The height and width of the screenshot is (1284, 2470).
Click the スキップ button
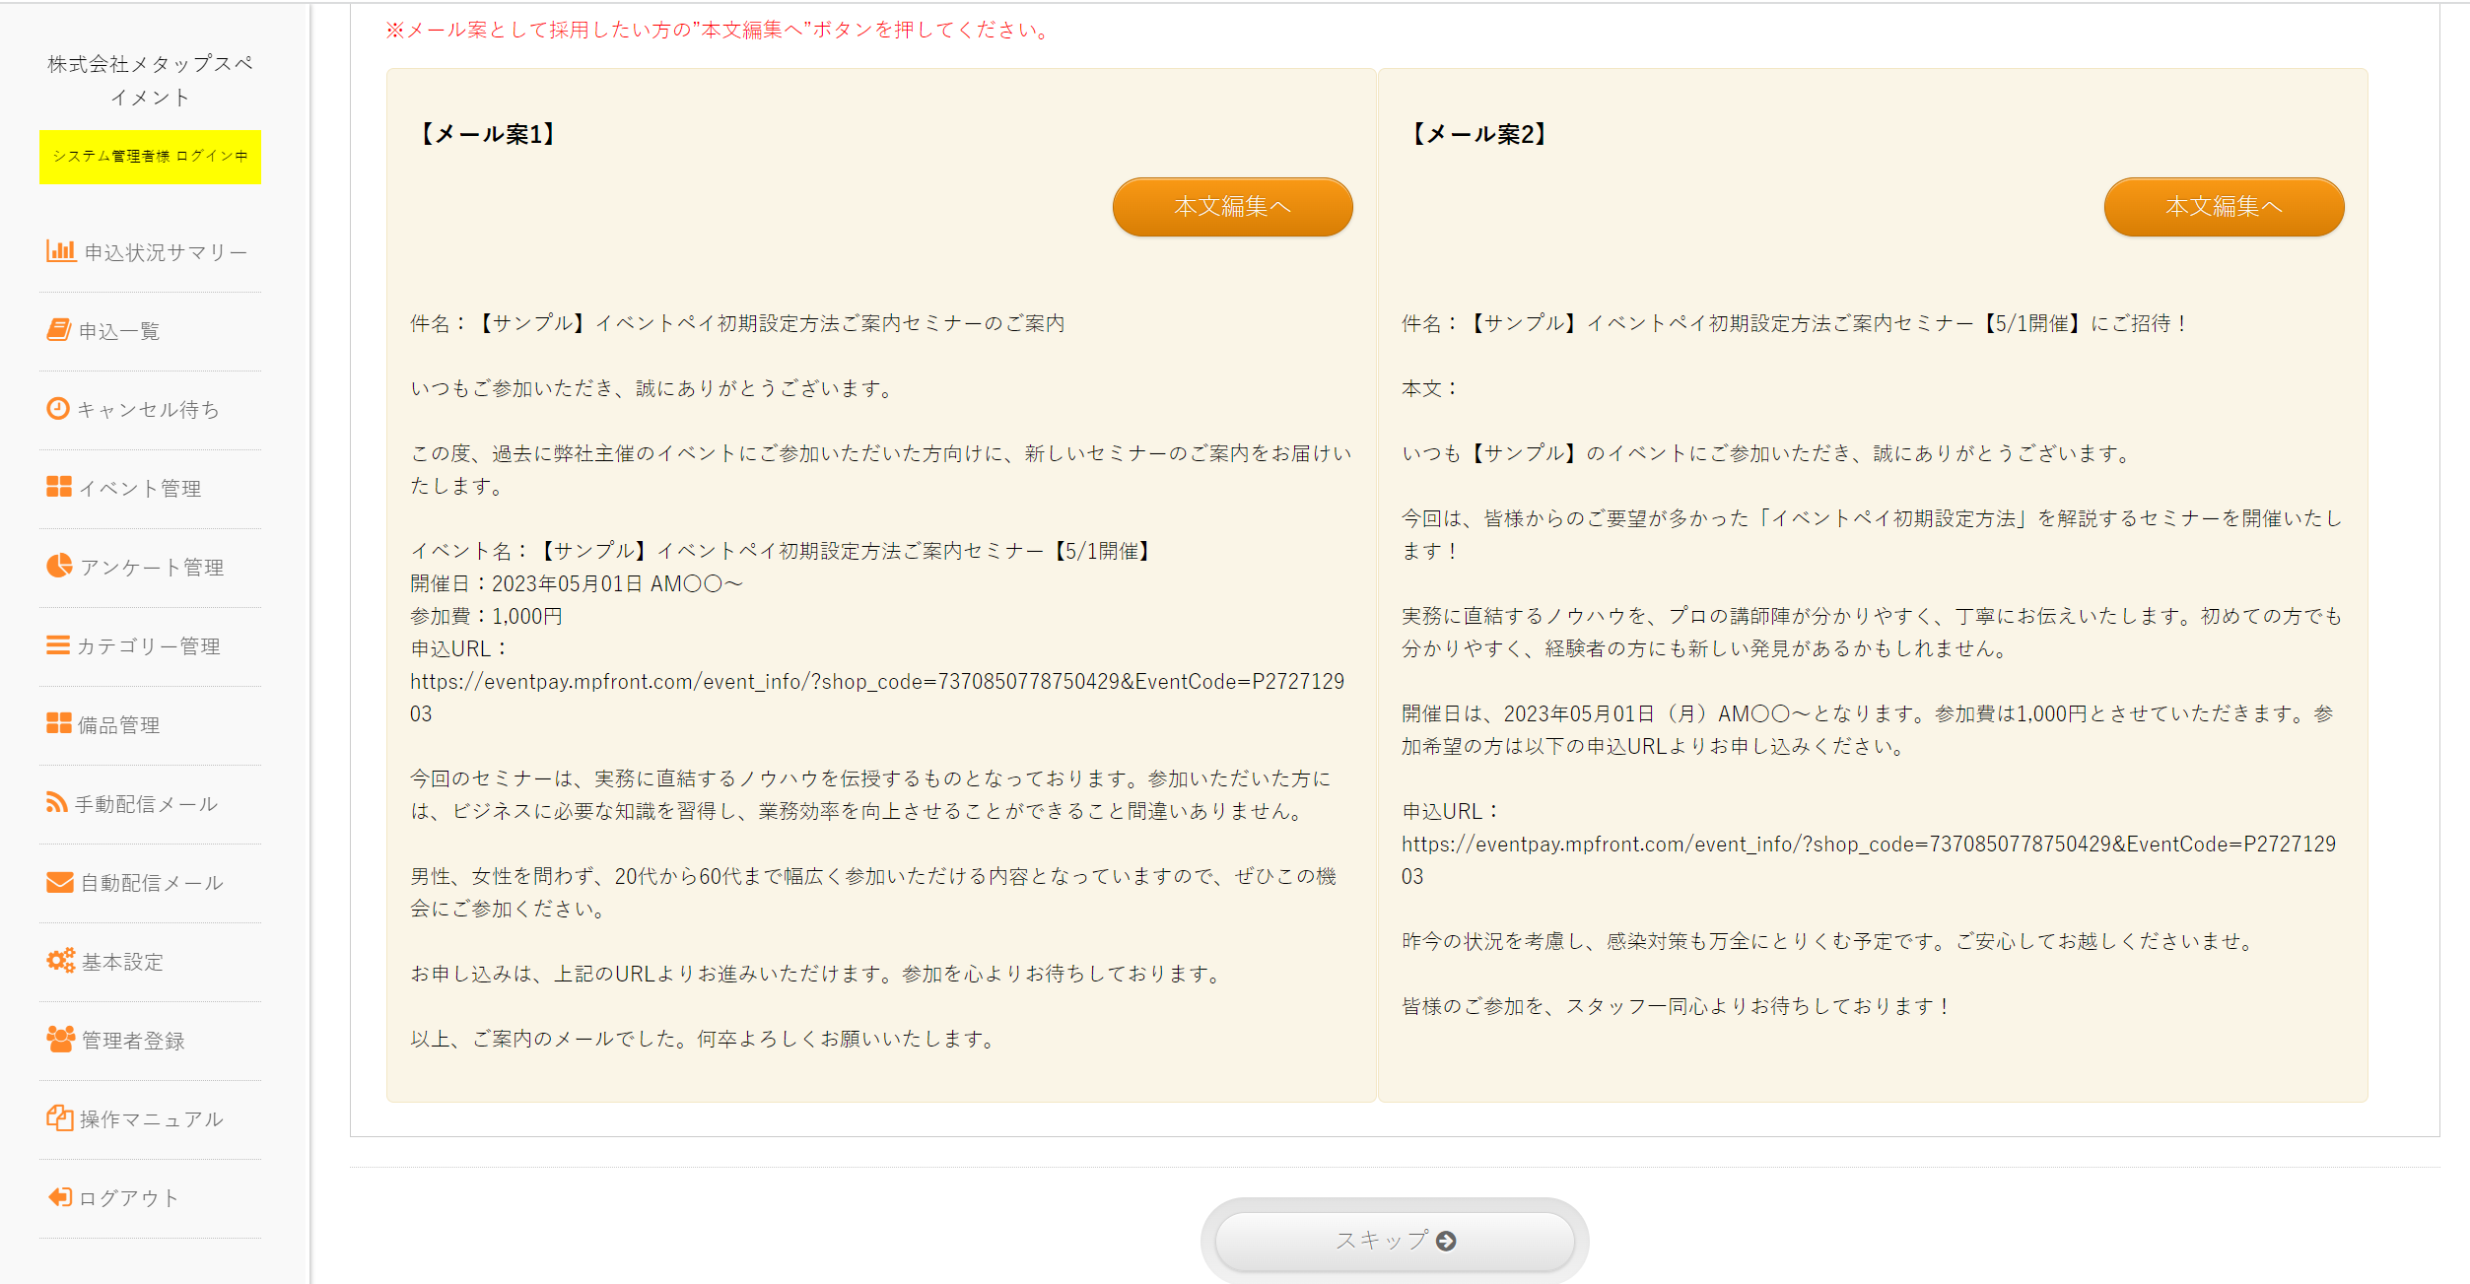1394,1241
